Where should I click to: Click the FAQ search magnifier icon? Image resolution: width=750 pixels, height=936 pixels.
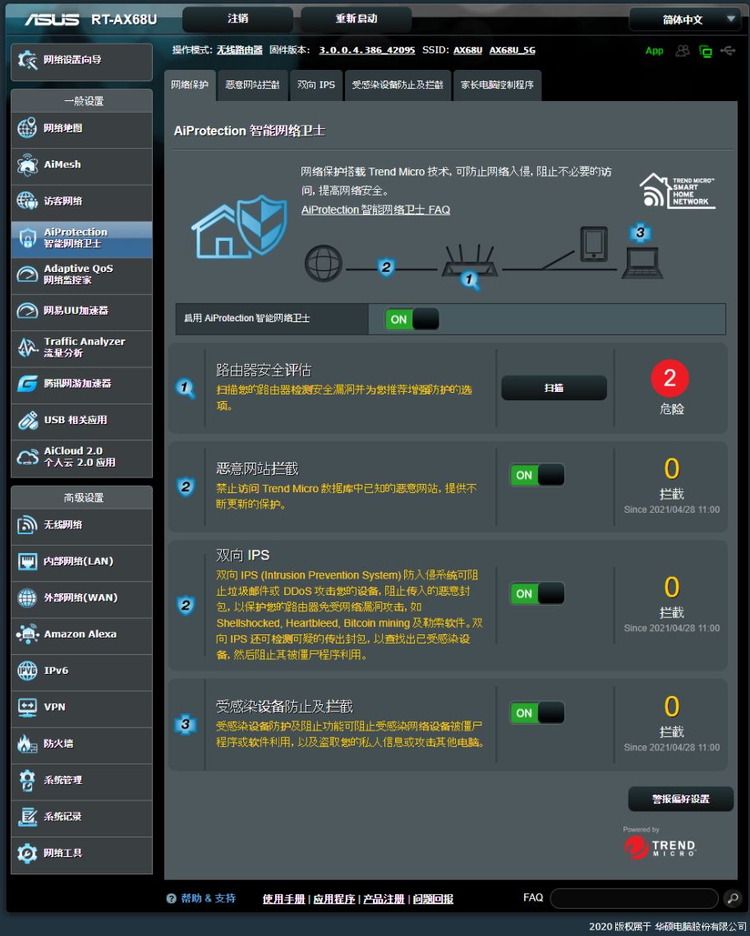[733, 898]
